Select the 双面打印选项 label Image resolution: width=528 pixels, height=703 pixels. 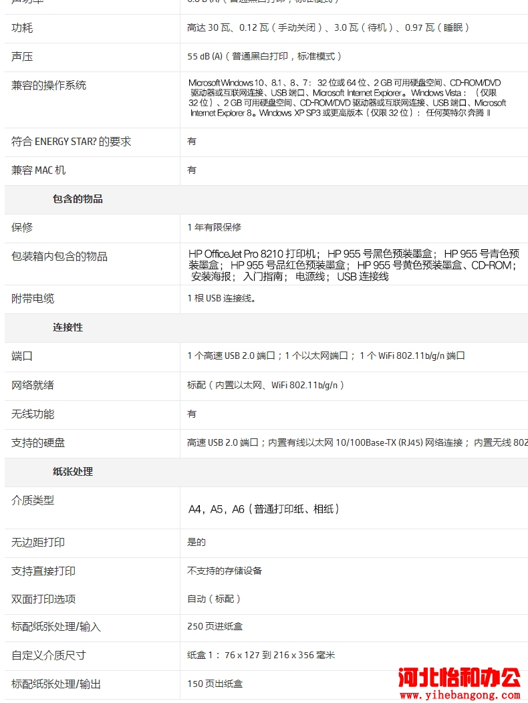[x=43, y=599]
